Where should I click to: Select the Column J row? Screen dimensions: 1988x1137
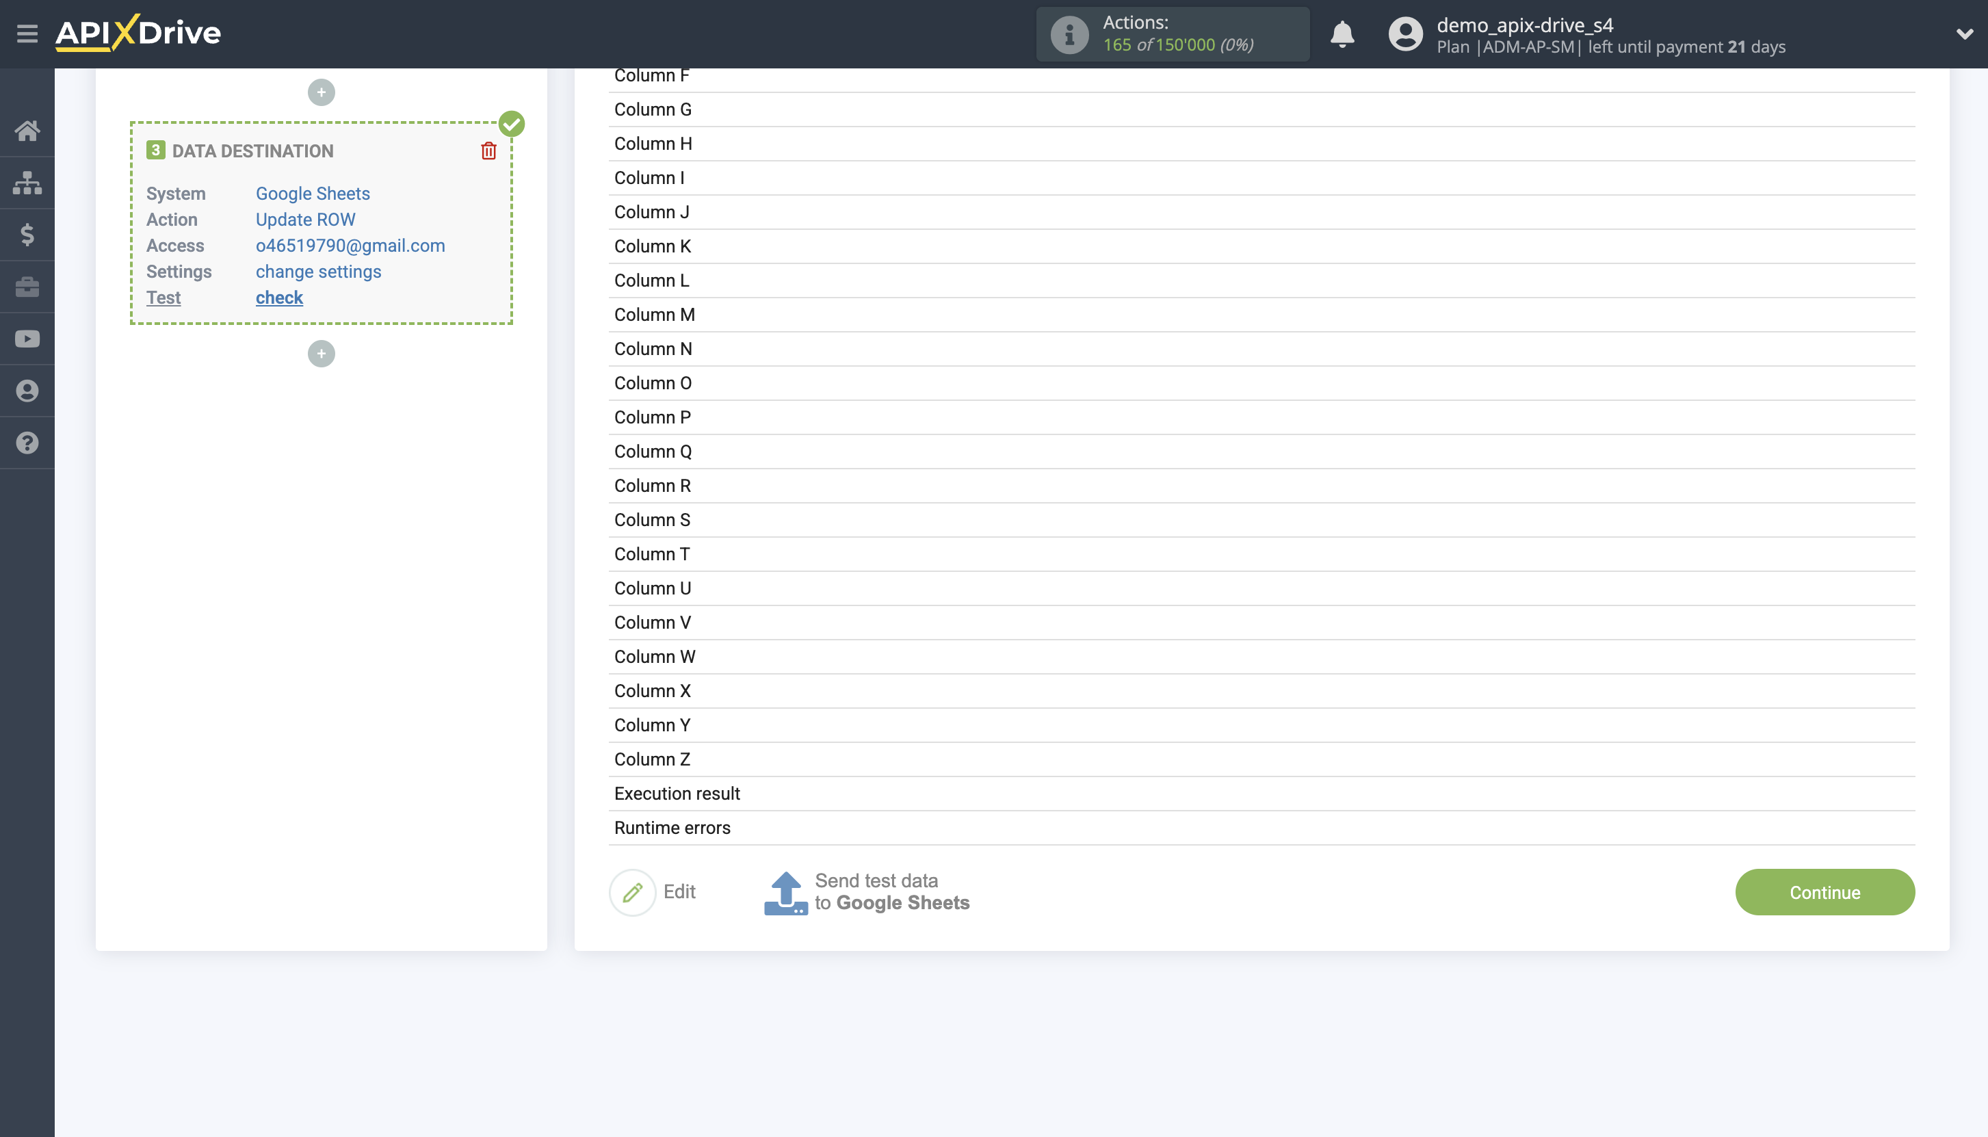[1261, 212]
